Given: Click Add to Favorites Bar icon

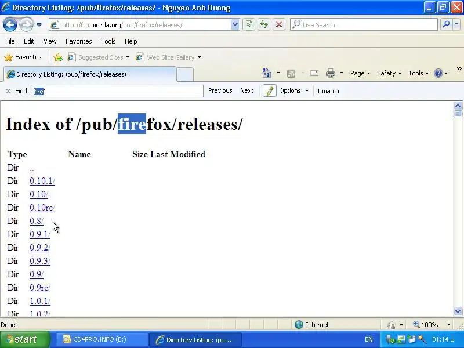Looking at the screenshot, I should tap(58, 57).
